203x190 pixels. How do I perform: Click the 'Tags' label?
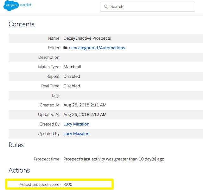tap(55, 95)
